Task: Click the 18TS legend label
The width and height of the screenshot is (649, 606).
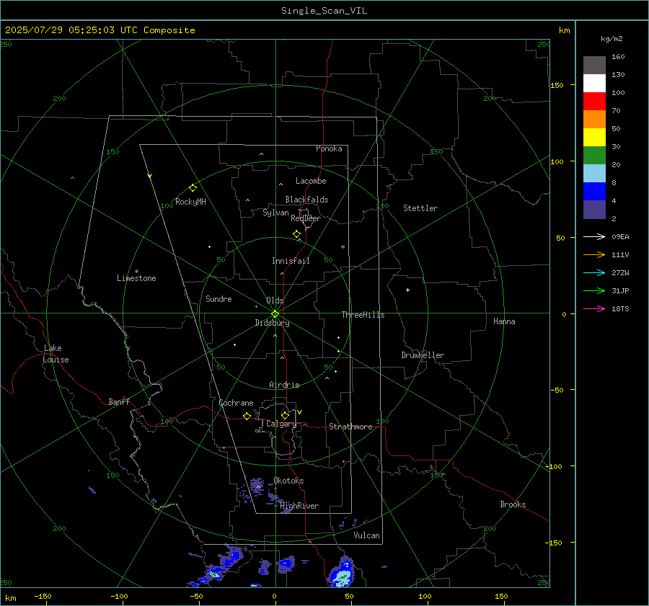Action: 620,308
